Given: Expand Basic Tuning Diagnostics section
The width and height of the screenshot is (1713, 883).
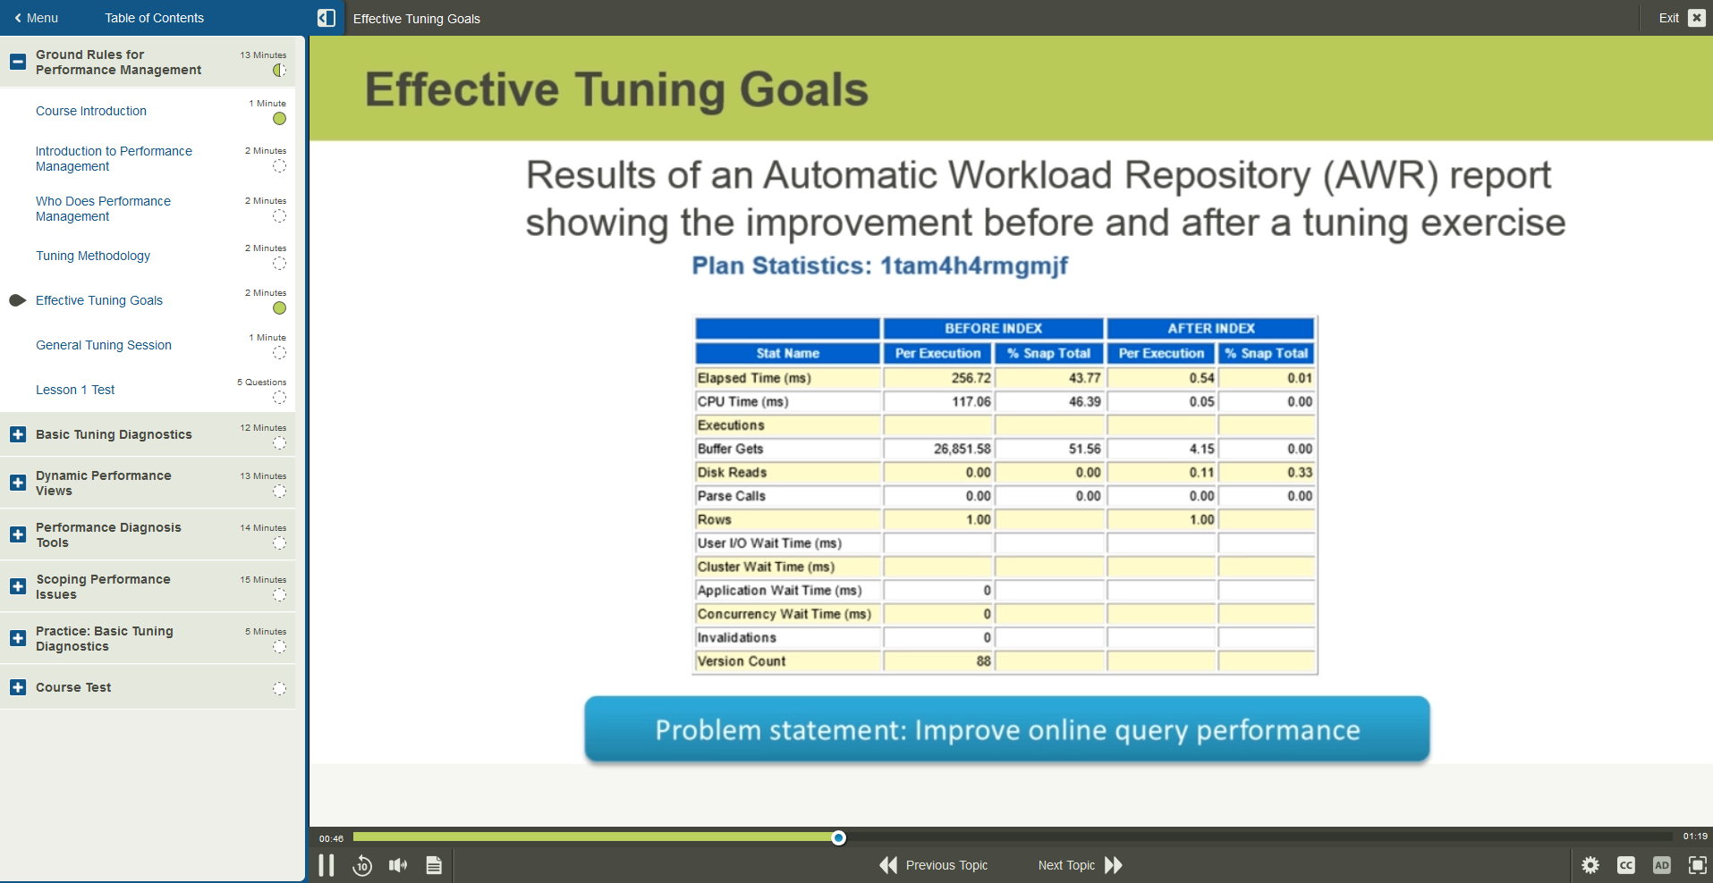Looking at the screenshot, I should [x=17, y=434].
